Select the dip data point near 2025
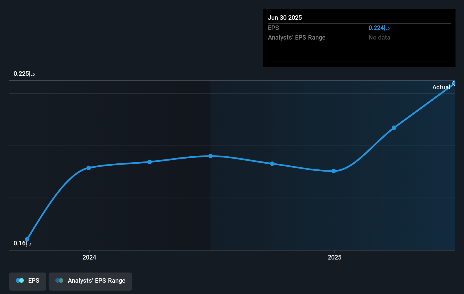 click(x=334, y=171)
